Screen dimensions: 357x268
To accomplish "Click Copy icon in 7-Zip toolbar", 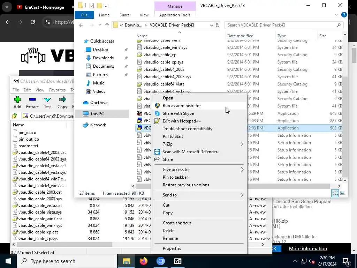I will (x=62, y=99).
